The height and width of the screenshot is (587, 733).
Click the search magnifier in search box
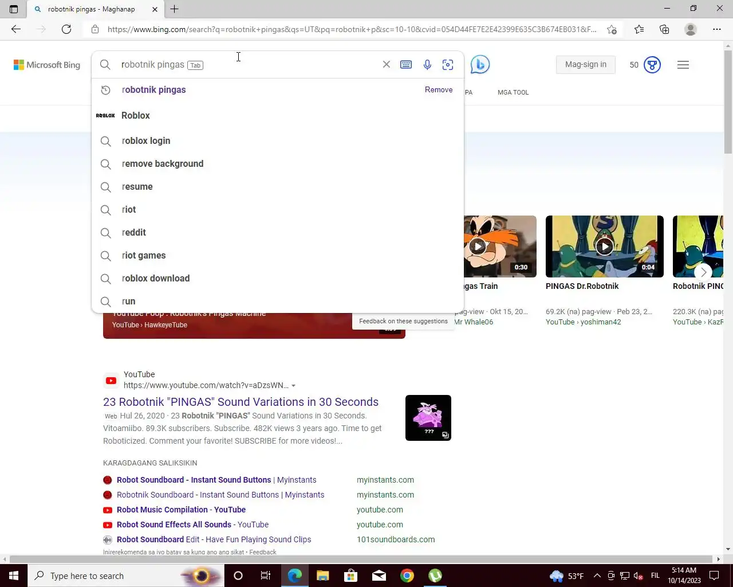[105, 65]
